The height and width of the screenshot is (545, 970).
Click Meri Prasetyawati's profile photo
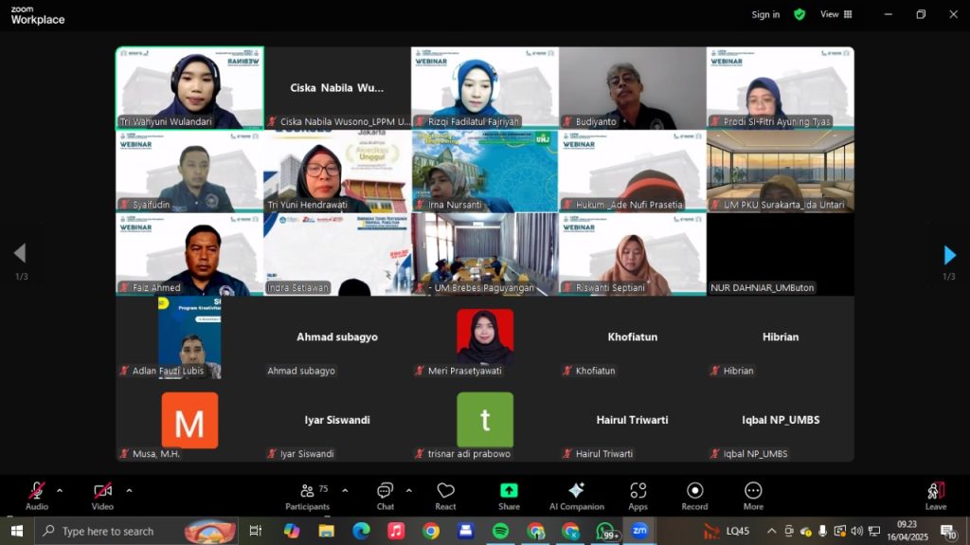pyautogui.click(x=485, y=336)
